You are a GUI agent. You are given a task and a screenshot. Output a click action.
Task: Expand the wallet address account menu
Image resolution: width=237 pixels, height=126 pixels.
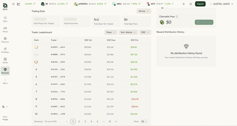[x=221, y=4]
